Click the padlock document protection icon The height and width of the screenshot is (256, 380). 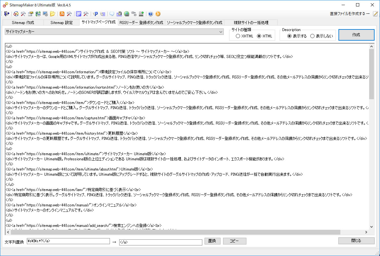pos(119,14)
